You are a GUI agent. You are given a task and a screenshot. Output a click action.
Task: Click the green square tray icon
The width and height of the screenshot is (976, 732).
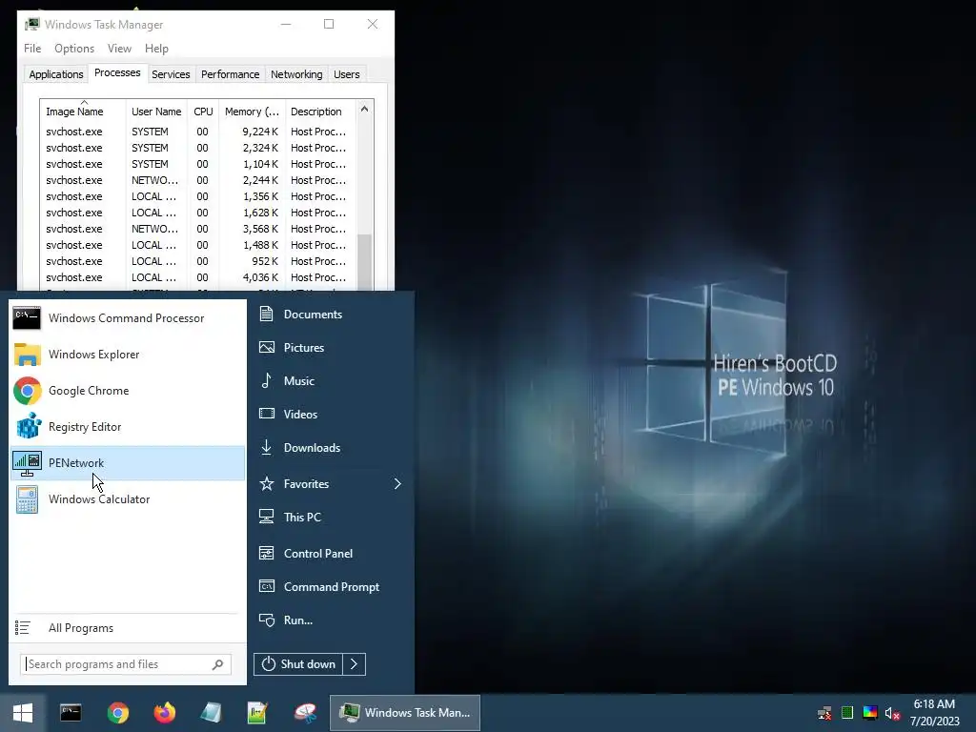[847, 713]
